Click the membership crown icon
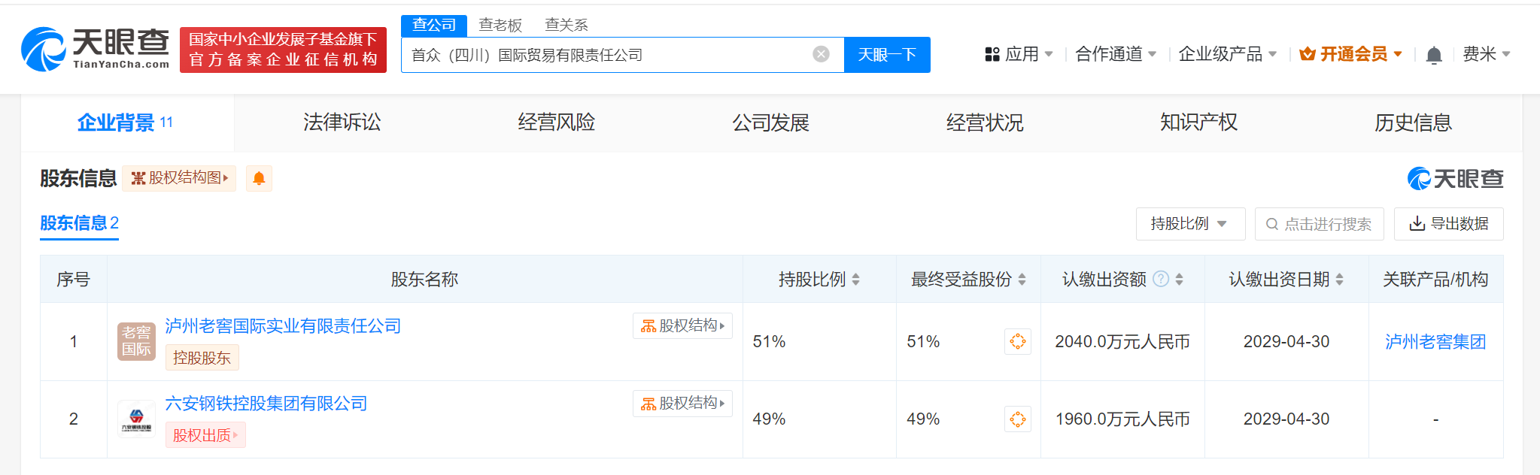1540x475 pixels. pyautogui.click(x=1308, y=54)
